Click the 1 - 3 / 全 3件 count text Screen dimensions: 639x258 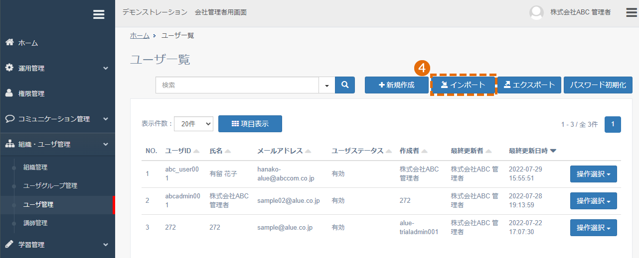pos(579,125)
